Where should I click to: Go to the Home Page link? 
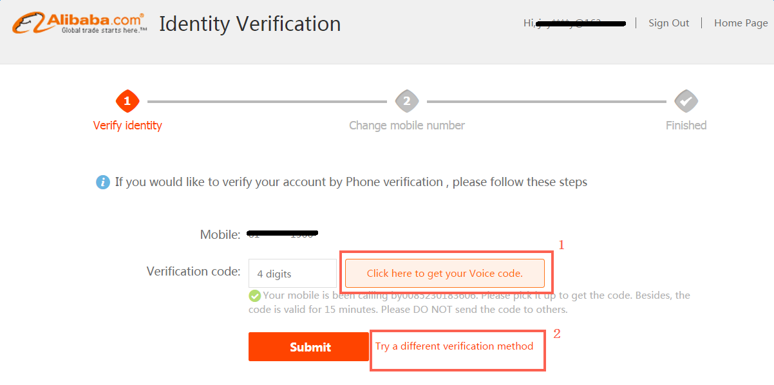click(741, 23)
